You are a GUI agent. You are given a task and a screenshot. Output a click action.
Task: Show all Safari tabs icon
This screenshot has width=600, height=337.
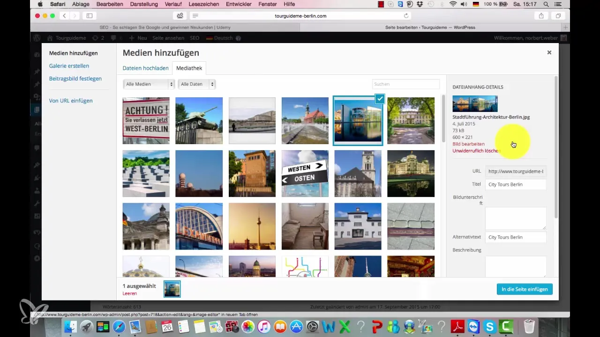(558, 15)
